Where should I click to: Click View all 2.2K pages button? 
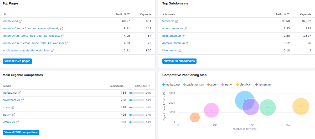point(17,61)
